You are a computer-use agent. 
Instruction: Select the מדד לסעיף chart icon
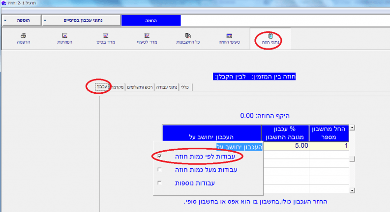147,36
